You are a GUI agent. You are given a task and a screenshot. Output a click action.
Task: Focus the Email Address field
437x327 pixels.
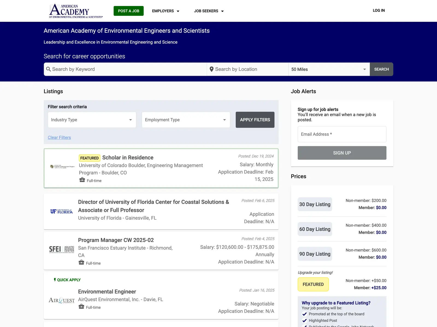coord(342,134)
